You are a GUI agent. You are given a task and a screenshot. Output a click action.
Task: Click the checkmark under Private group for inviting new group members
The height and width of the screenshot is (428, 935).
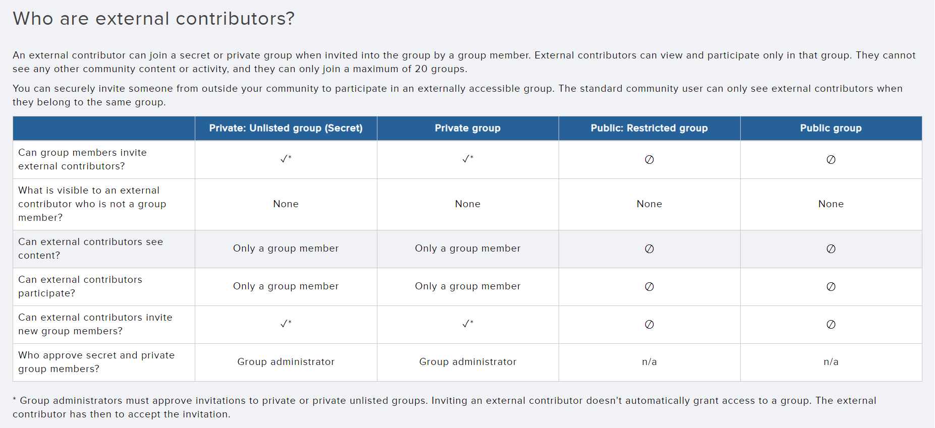(x=468, y=324)
